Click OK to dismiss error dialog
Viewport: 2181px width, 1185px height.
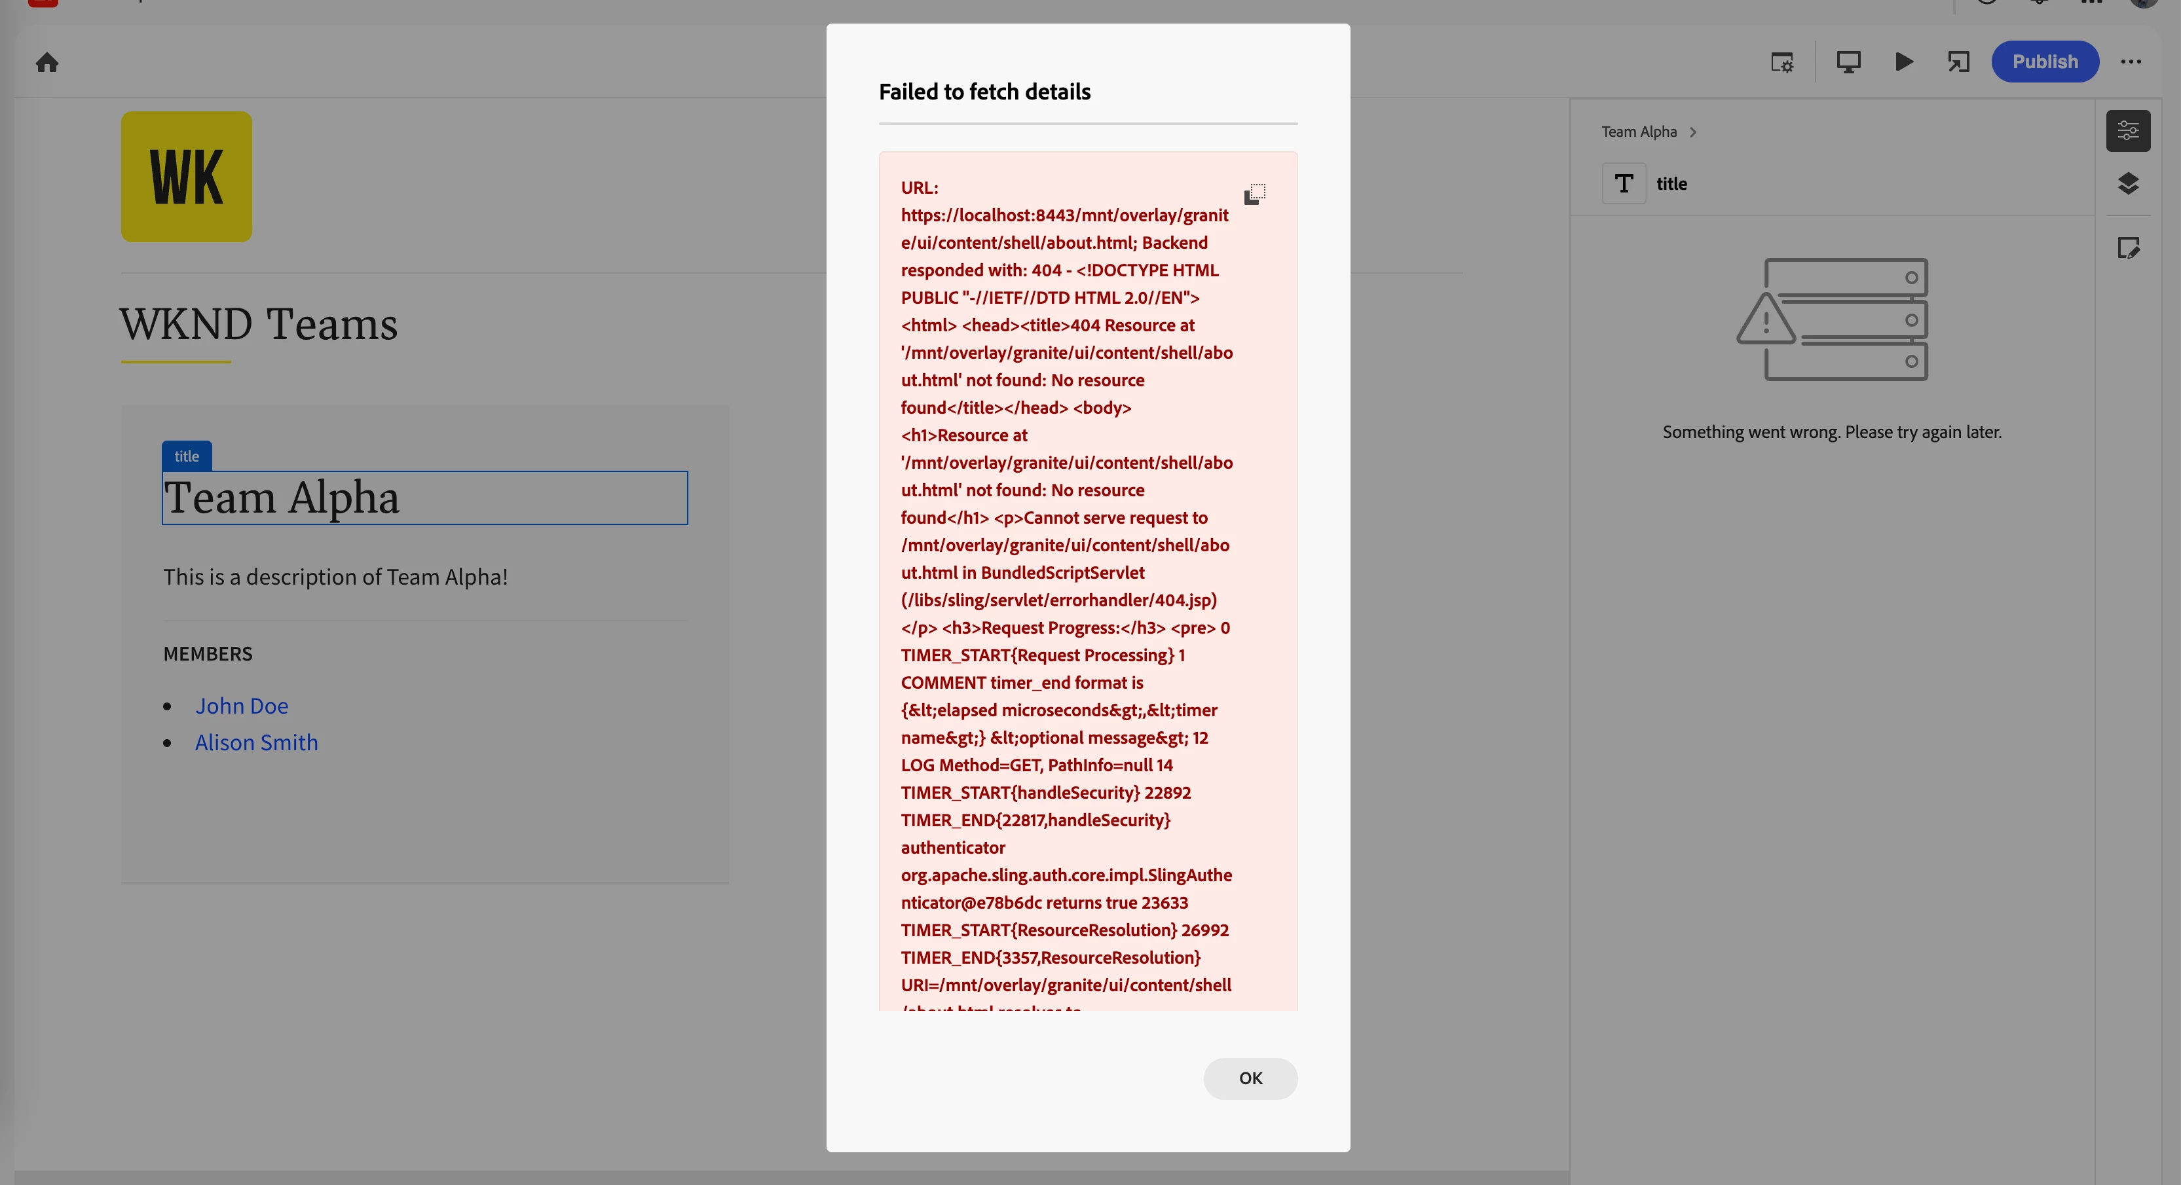click(x=1250, y=1078)
